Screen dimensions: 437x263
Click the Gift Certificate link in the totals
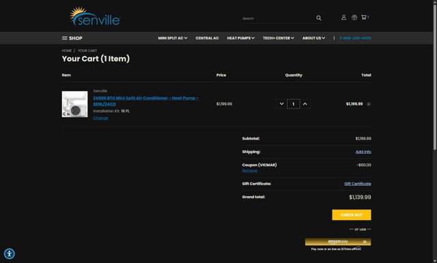[x=358, y=184]
